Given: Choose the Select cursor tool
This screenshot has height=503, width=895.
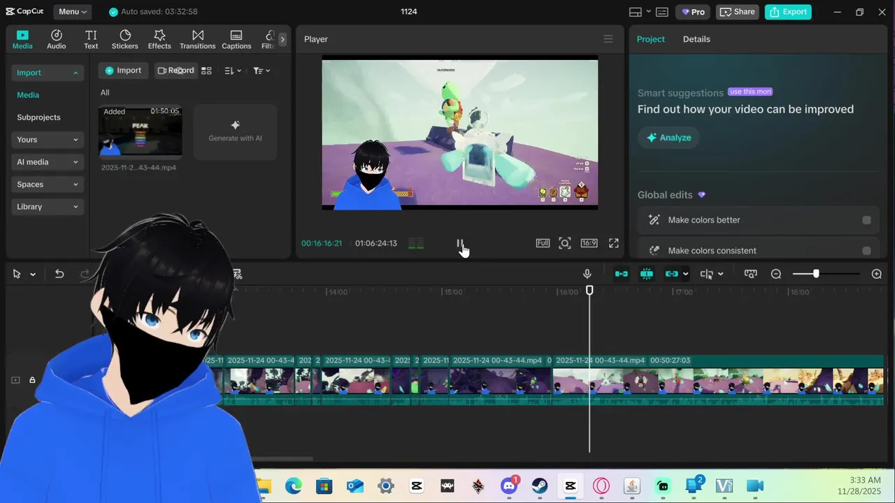Looking at the screenshot, I should pos(17,274).
